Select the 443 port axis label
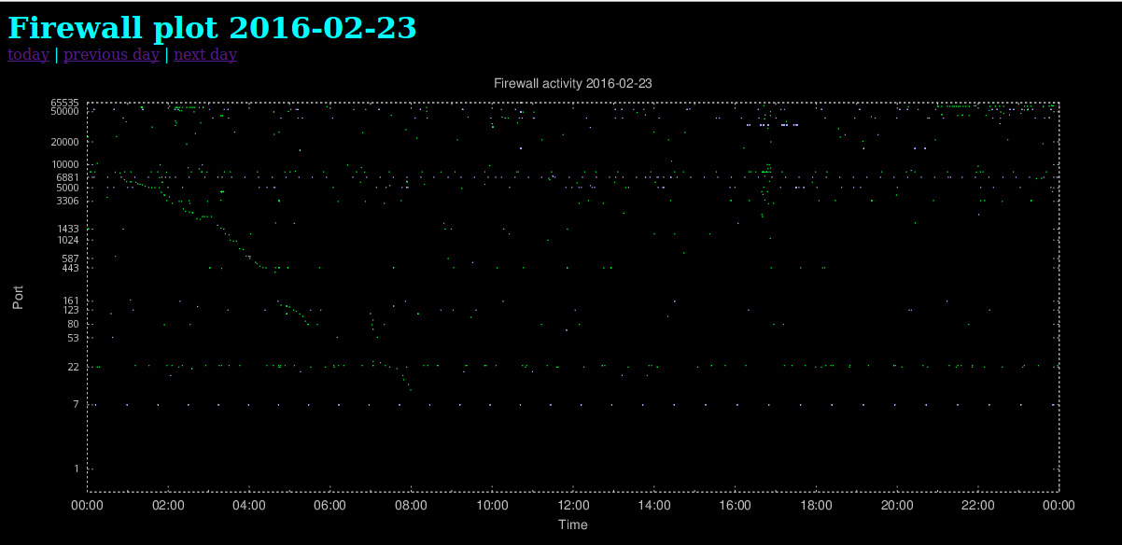1122x545 pixels. pyautogui.click(x=71, y=268)
